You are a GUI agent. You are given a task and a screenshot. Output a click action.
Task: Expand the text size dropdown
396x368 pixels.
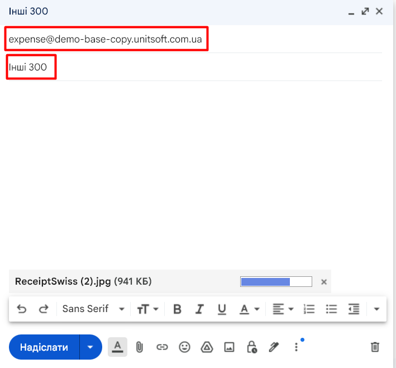pos(147,309)
